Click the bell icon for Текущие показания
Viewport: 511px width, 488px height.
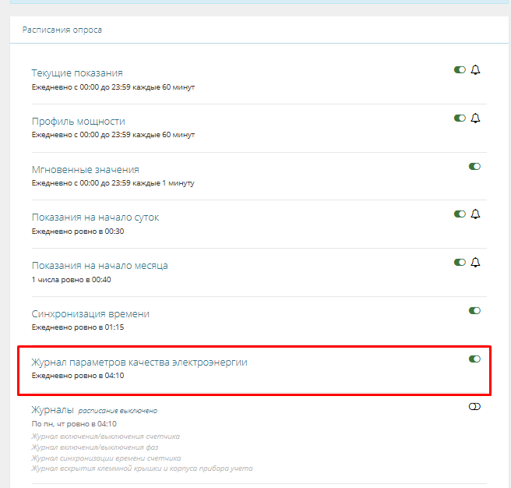[475, 70]
